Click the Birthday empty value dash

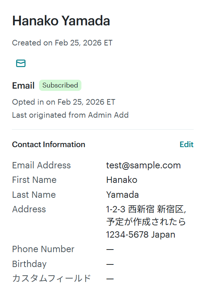(110, 264)
